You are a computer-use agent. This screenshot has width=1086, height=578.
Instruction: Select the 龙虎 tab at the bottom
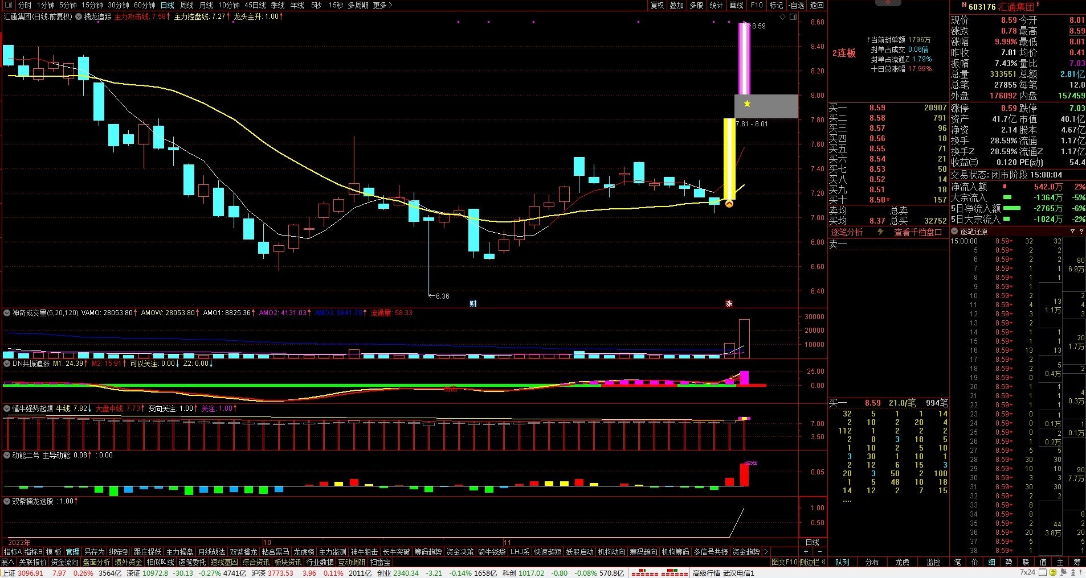[903, 562]
